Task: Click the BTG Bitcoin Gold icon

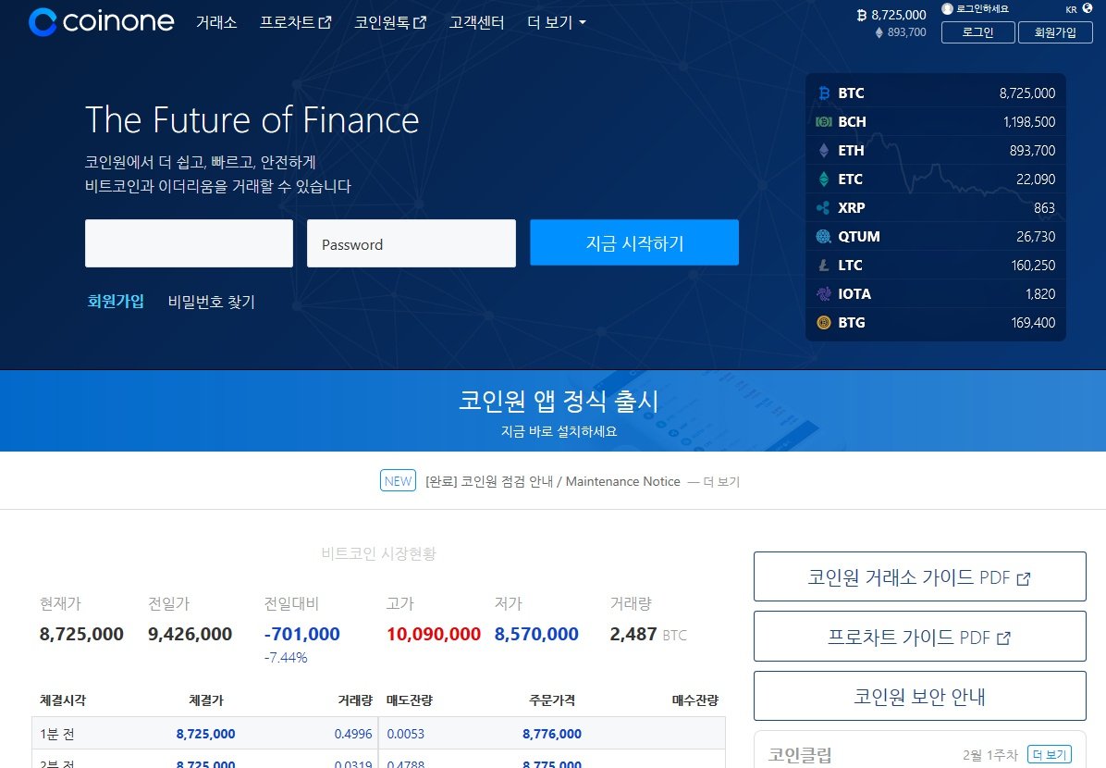Action: (x=822, y=322)
